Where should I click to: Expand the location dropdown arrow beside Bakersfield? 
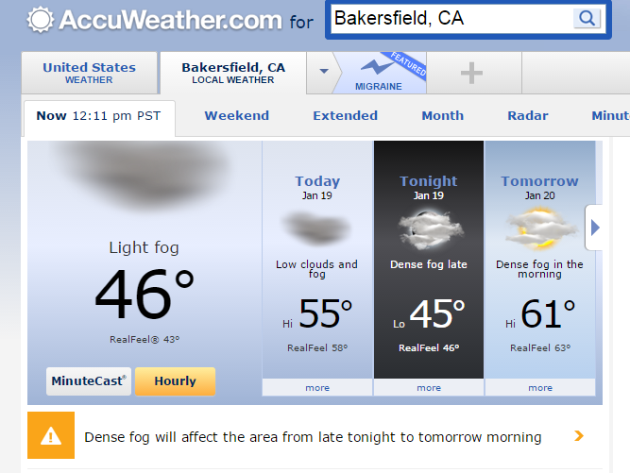[x=324, y=72]
